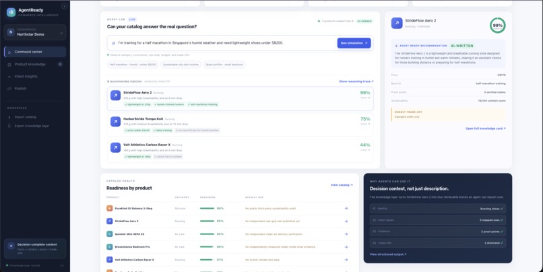Select Sustainable oily-skin routine preset
The width and height of the screenshot is (543, 272).
(x=181, y=65)
